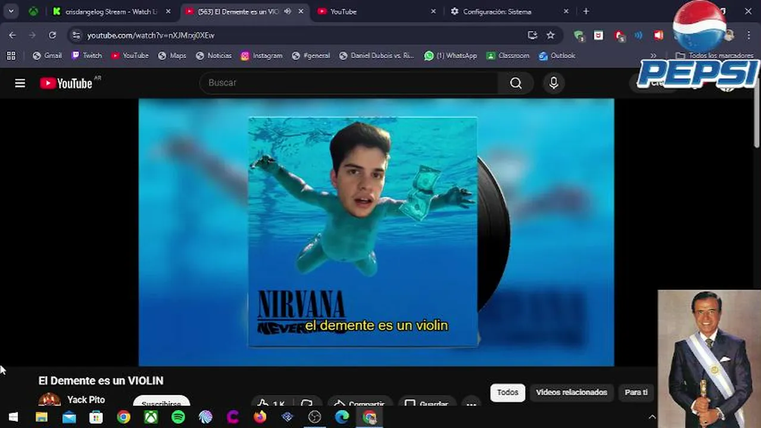Select the Para ti chip

[x=635, y=392]
